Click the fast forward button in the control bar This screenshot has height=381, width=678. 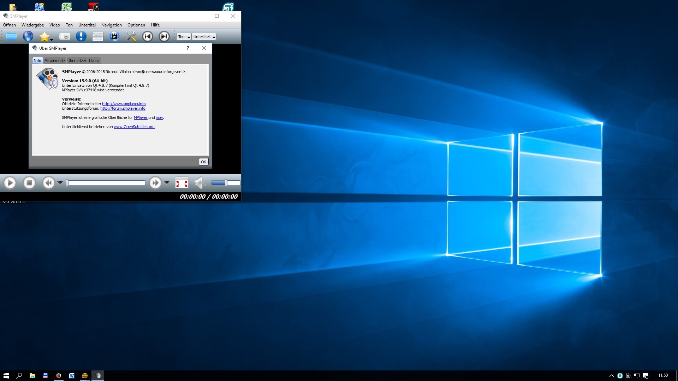tap(155, 183)
